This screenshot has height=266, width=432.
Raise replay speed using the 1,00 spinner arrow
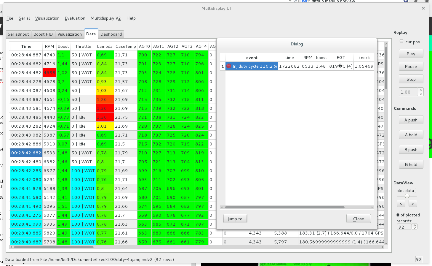421,90
